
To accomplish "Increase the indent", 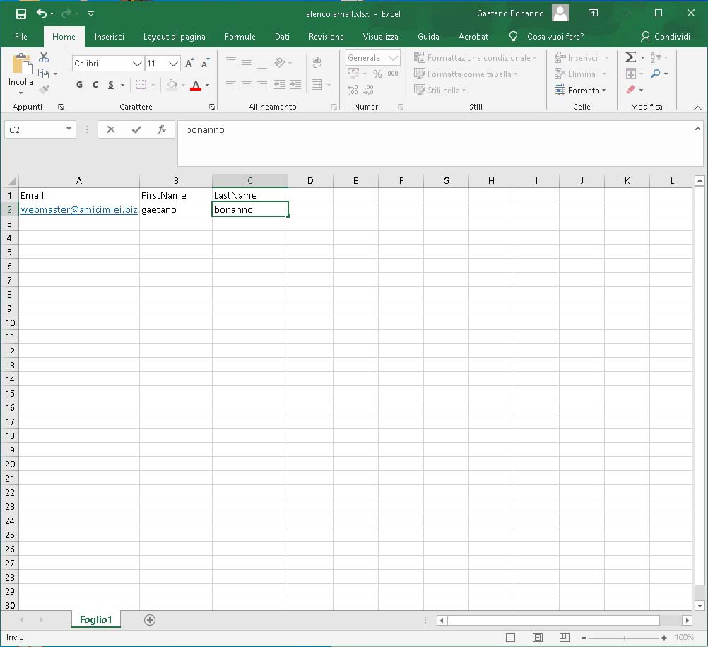I will point(295,84).
